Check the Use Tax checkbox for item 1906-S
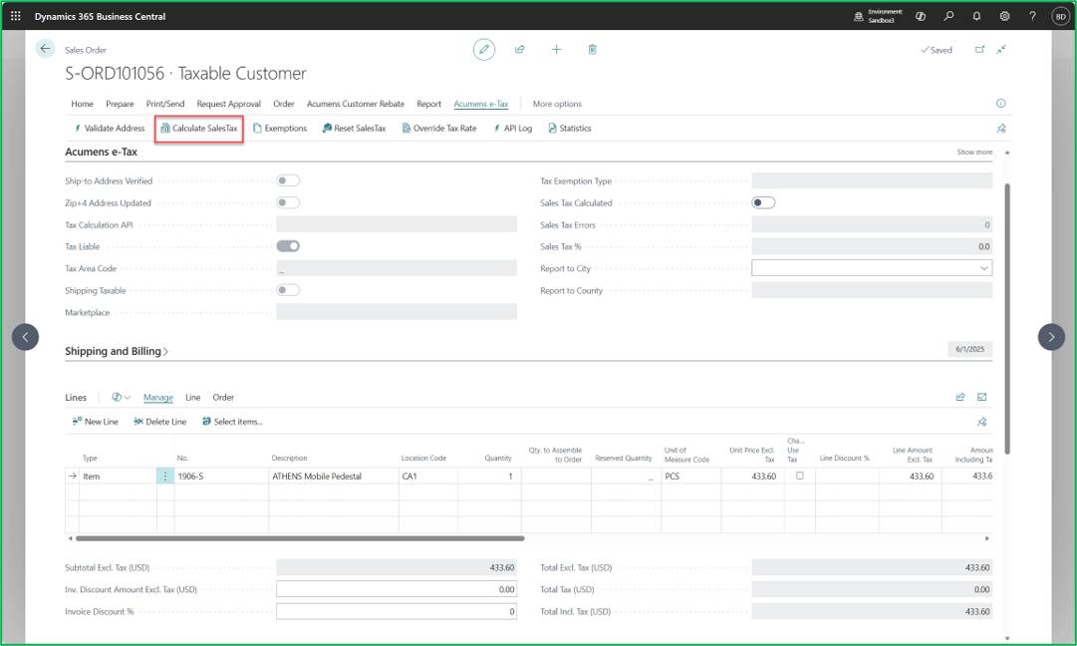 click(799, 476)
